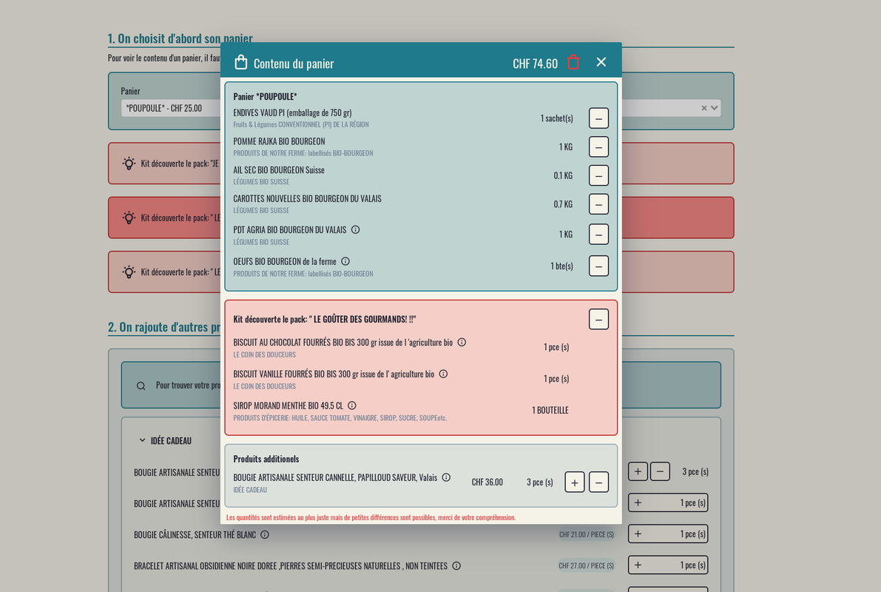Open info icon for BOUGIE ARTISANALE in basket
Viewport: 881px width, 592px height.
(x=446, y=477)
